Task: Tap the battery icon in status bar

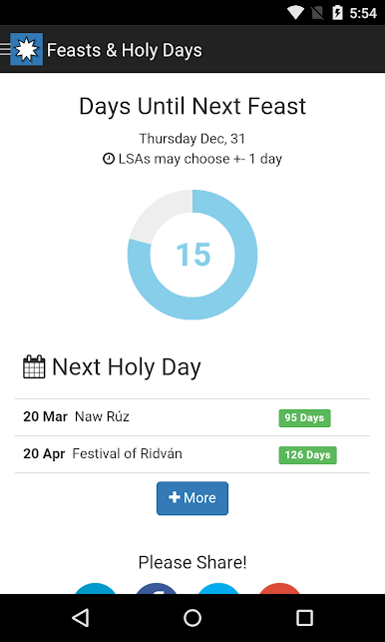Action: 337,13
